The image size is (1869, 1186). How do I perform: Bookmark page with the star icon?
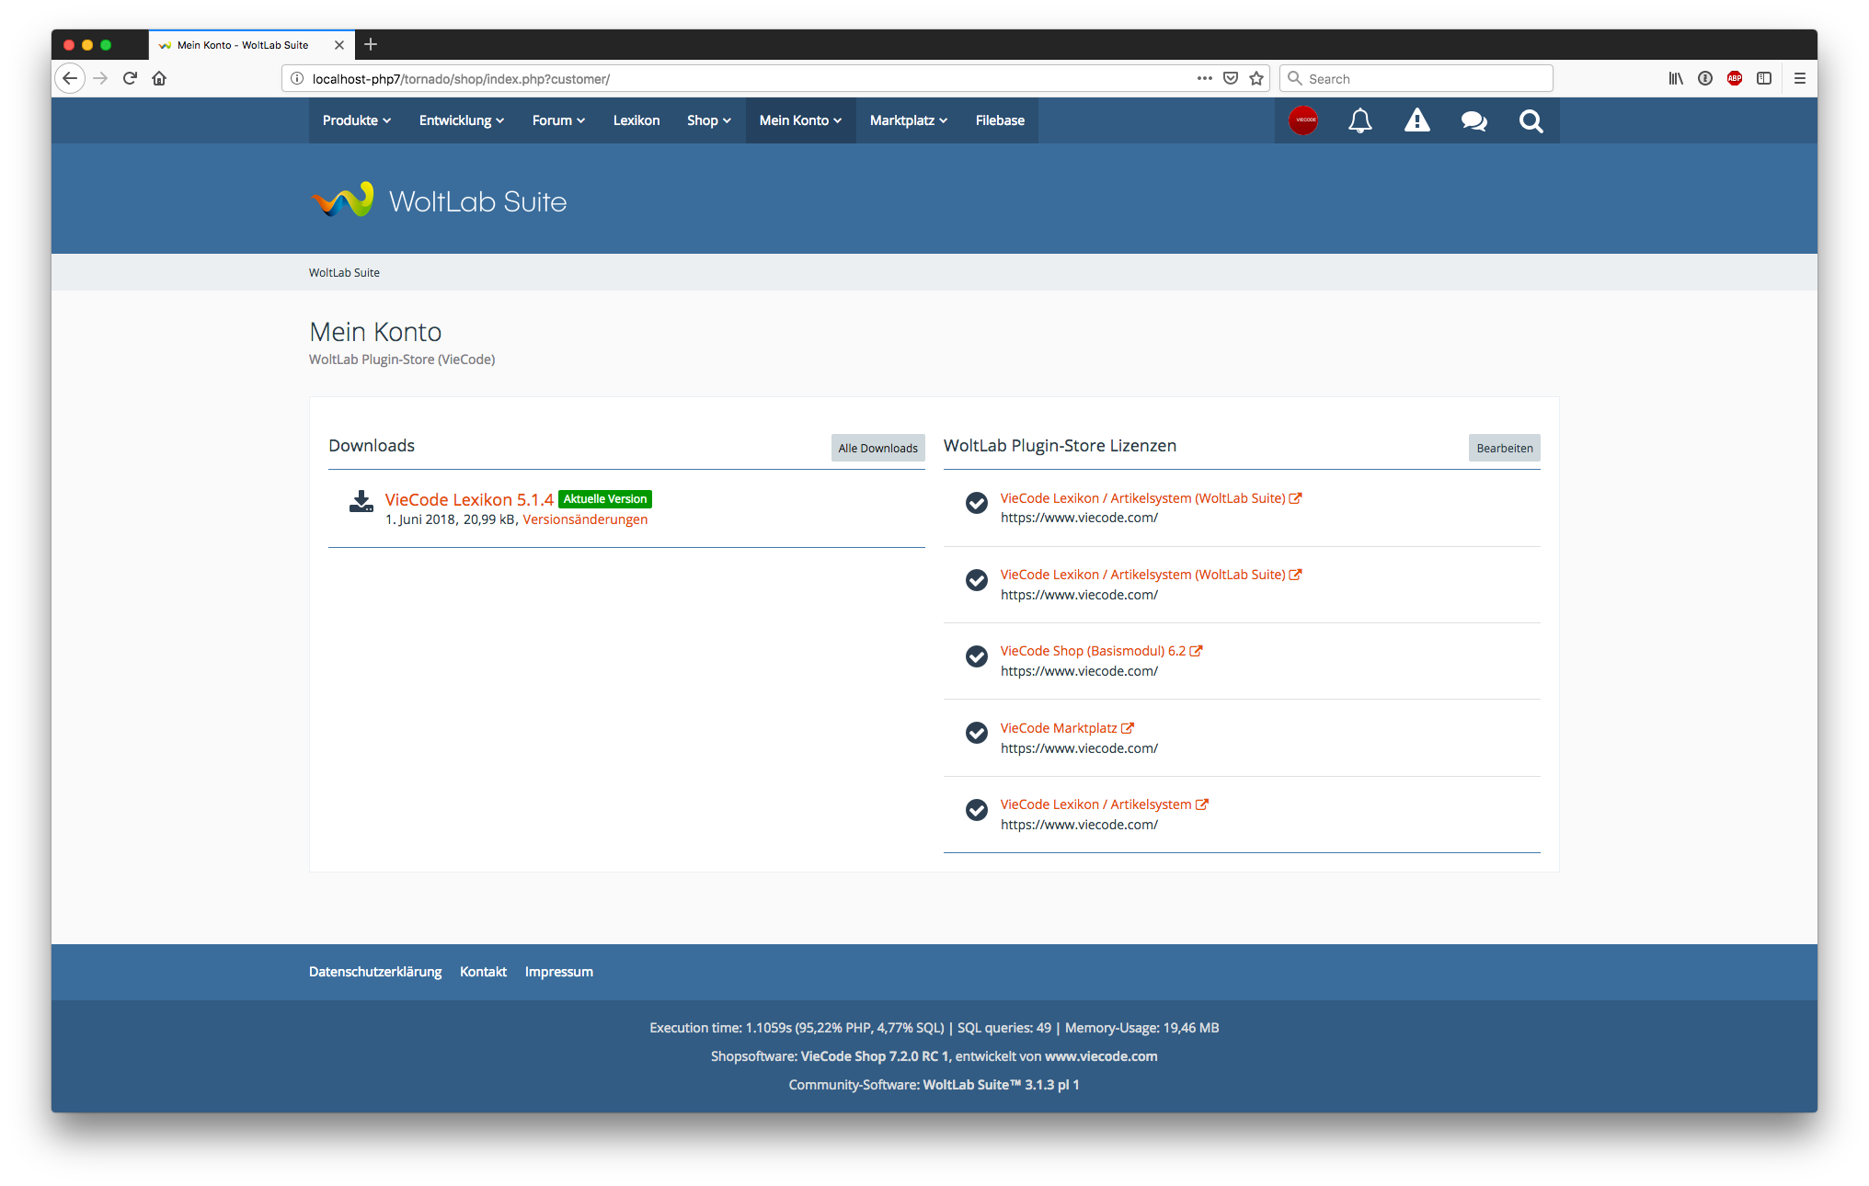1256,78
